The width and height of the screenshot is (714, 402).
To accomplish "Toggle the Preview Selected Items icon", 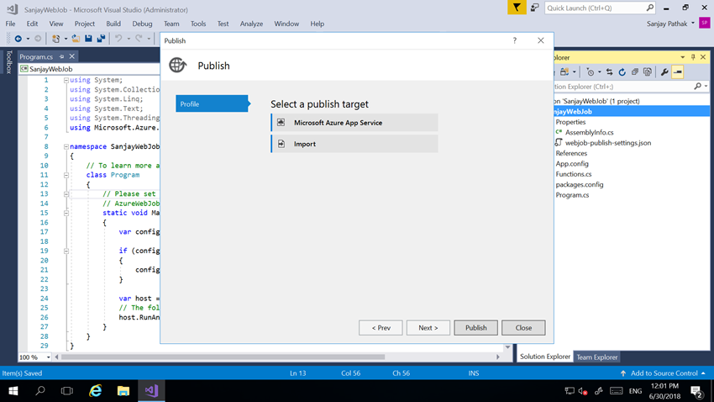I will tap(678, 72).
